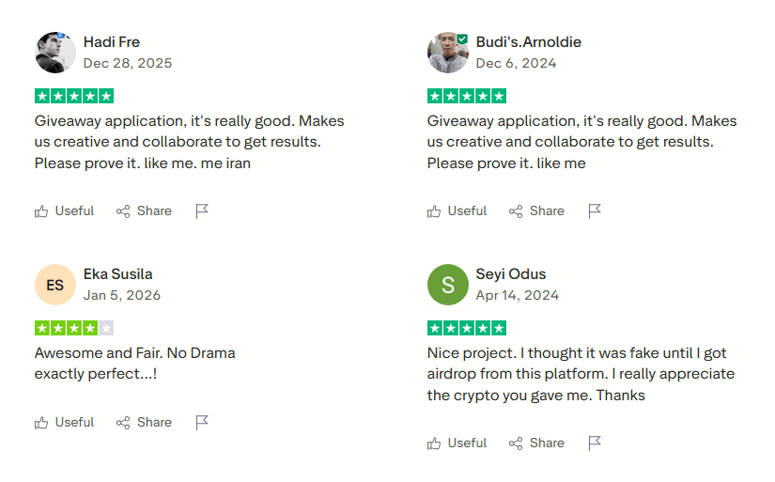Click the Dec 28, 2025 review date
The height and width of the screenshot is (482, 775).
click(128, 63)
